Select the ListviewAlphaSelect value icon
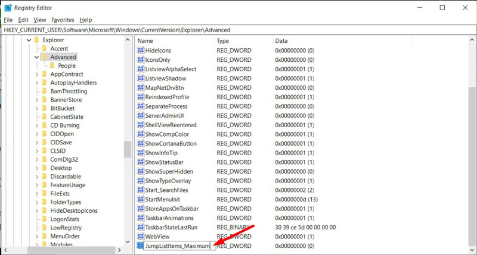 tap(140, 69)
